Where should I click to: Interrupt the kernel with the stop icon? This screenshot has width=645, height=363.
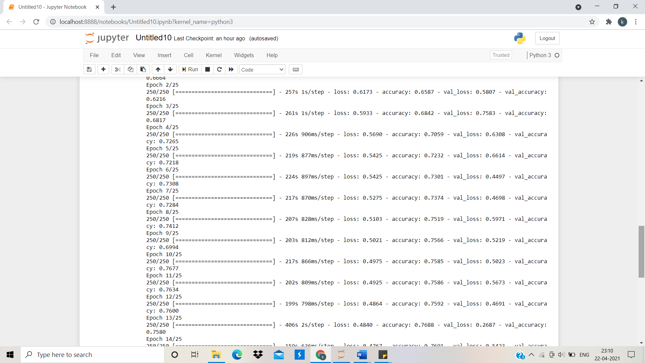(207, 69)
